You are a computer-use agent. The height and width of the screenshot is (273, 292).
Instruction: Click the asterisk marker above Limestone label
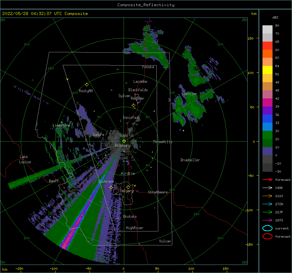click(x=61, y=122)
